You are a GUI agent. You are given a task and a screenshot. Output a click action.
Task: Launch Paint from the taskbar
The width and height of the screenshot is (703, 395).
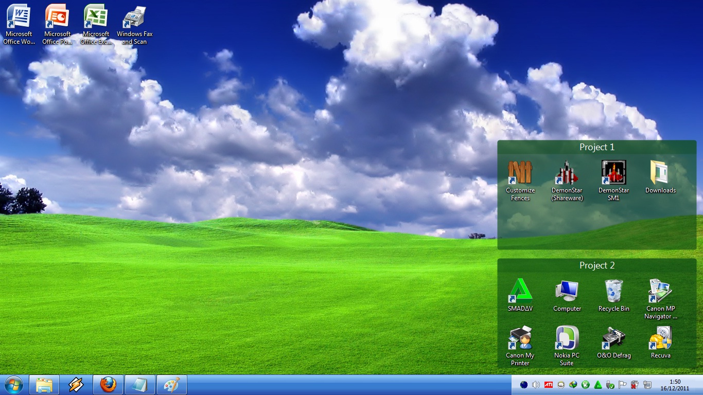(172, 385)
